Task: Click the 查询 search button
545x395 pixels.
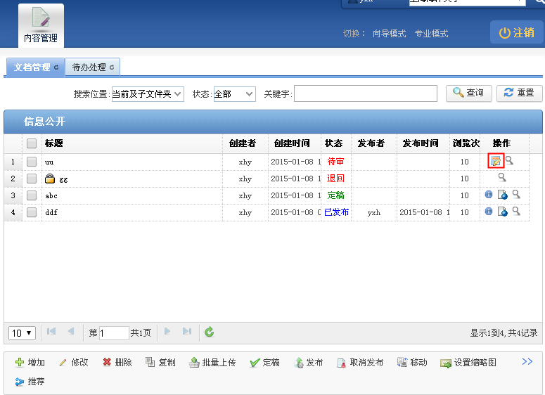Action: point(468,93)
